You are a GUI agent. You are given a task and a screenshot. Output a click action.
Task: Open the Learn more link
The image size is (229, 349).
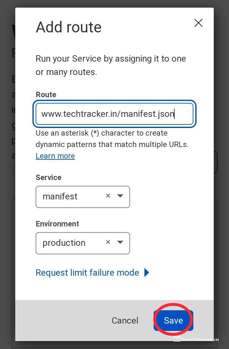click(x=55, y=156)
